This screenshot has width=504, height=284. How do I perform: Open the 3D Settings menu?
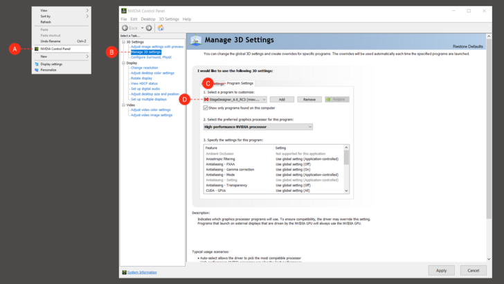click(169, 19)
